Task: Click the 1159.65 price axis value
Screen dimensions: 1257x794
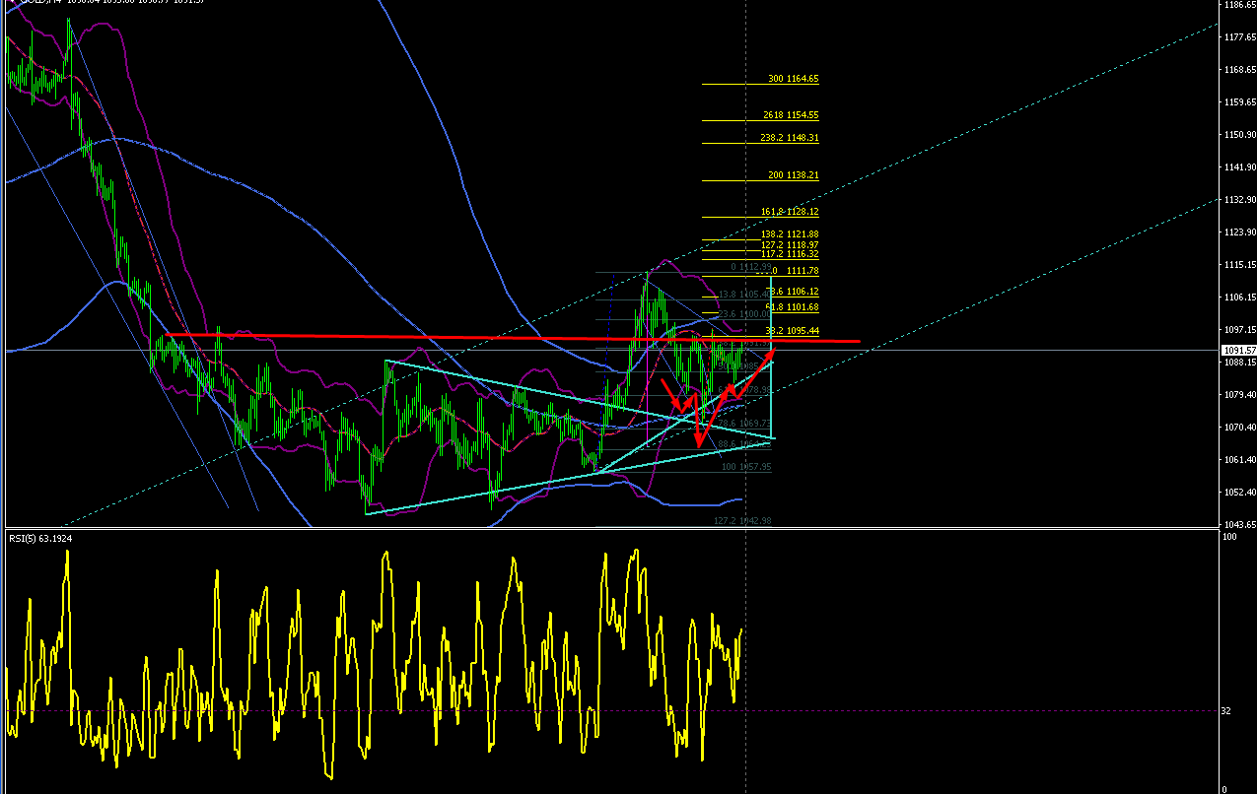Action: pyautogui.click(x=1239, y=102)
